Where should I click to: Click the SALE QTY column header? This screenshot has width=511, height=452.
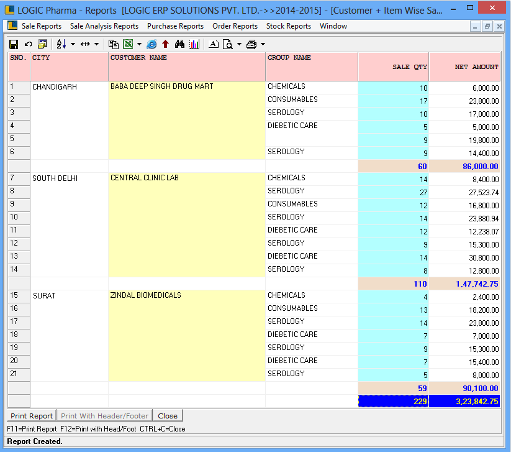tap(394, 67)
